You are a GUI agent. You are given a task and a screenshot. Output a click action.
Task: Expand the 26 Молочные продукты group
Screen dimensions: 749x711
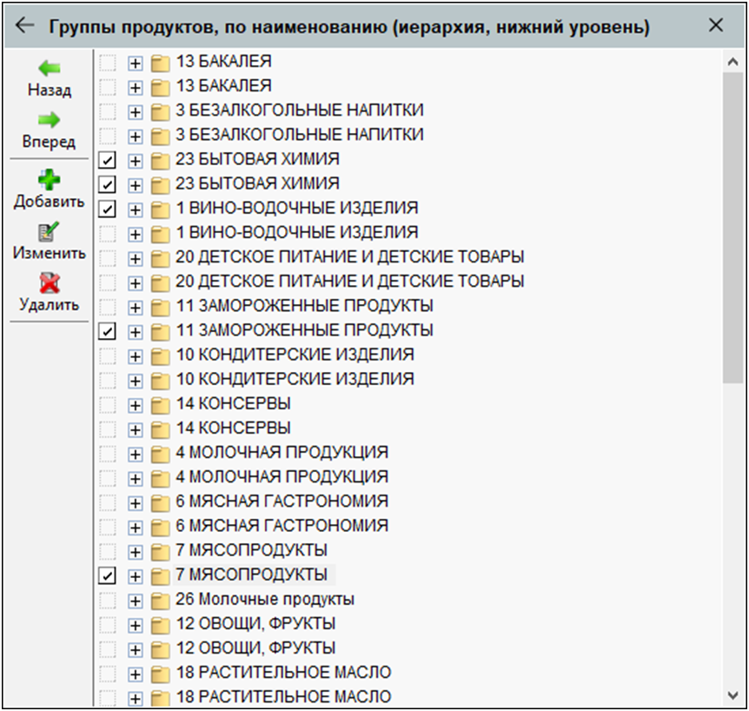click(x=135, y=601)
